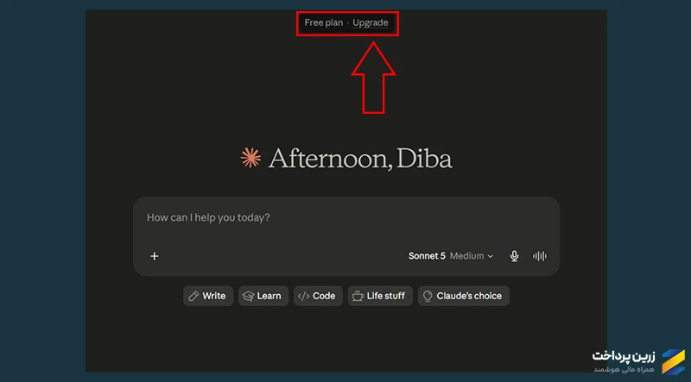
Task: Start voice mode with the waveform icon
Action: (x=539, y=256)
